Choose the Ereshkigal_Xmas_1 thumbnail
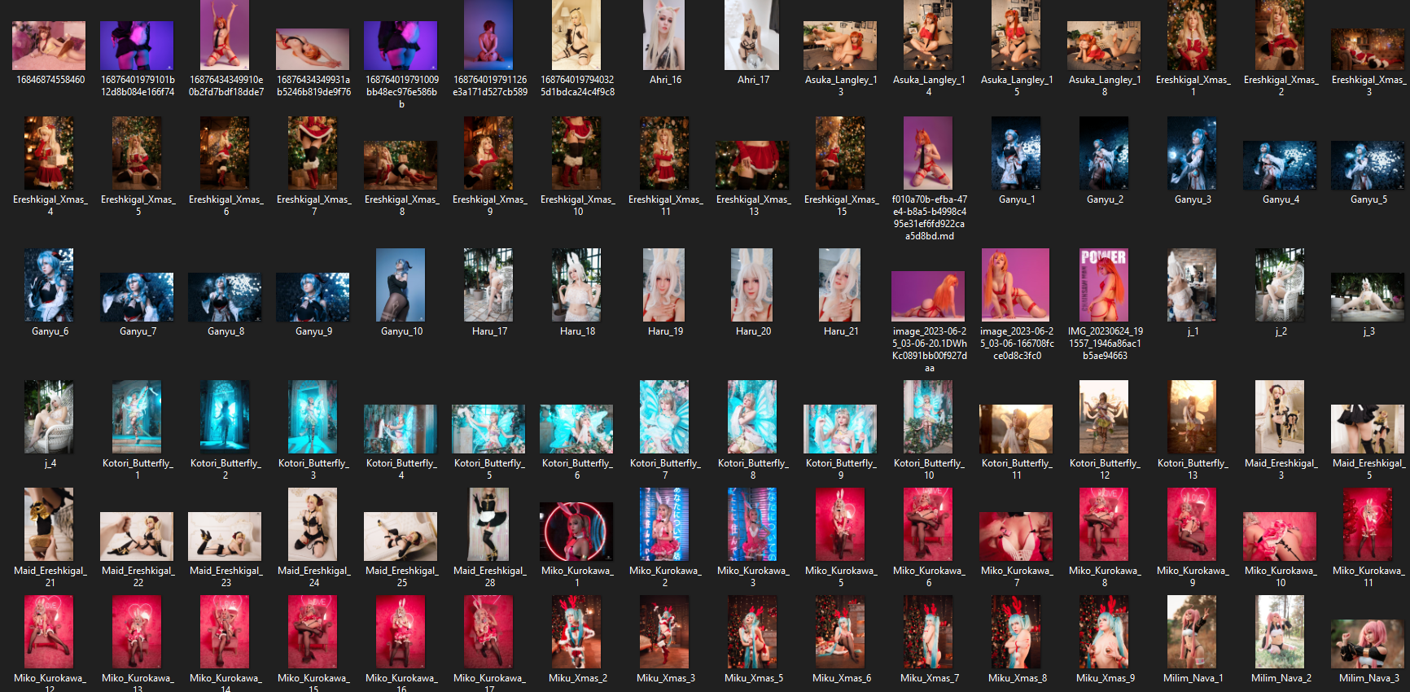Image resolution: width=1410 pixels, height=692 pixels. pyautogui.click(x=1193, y=35)
